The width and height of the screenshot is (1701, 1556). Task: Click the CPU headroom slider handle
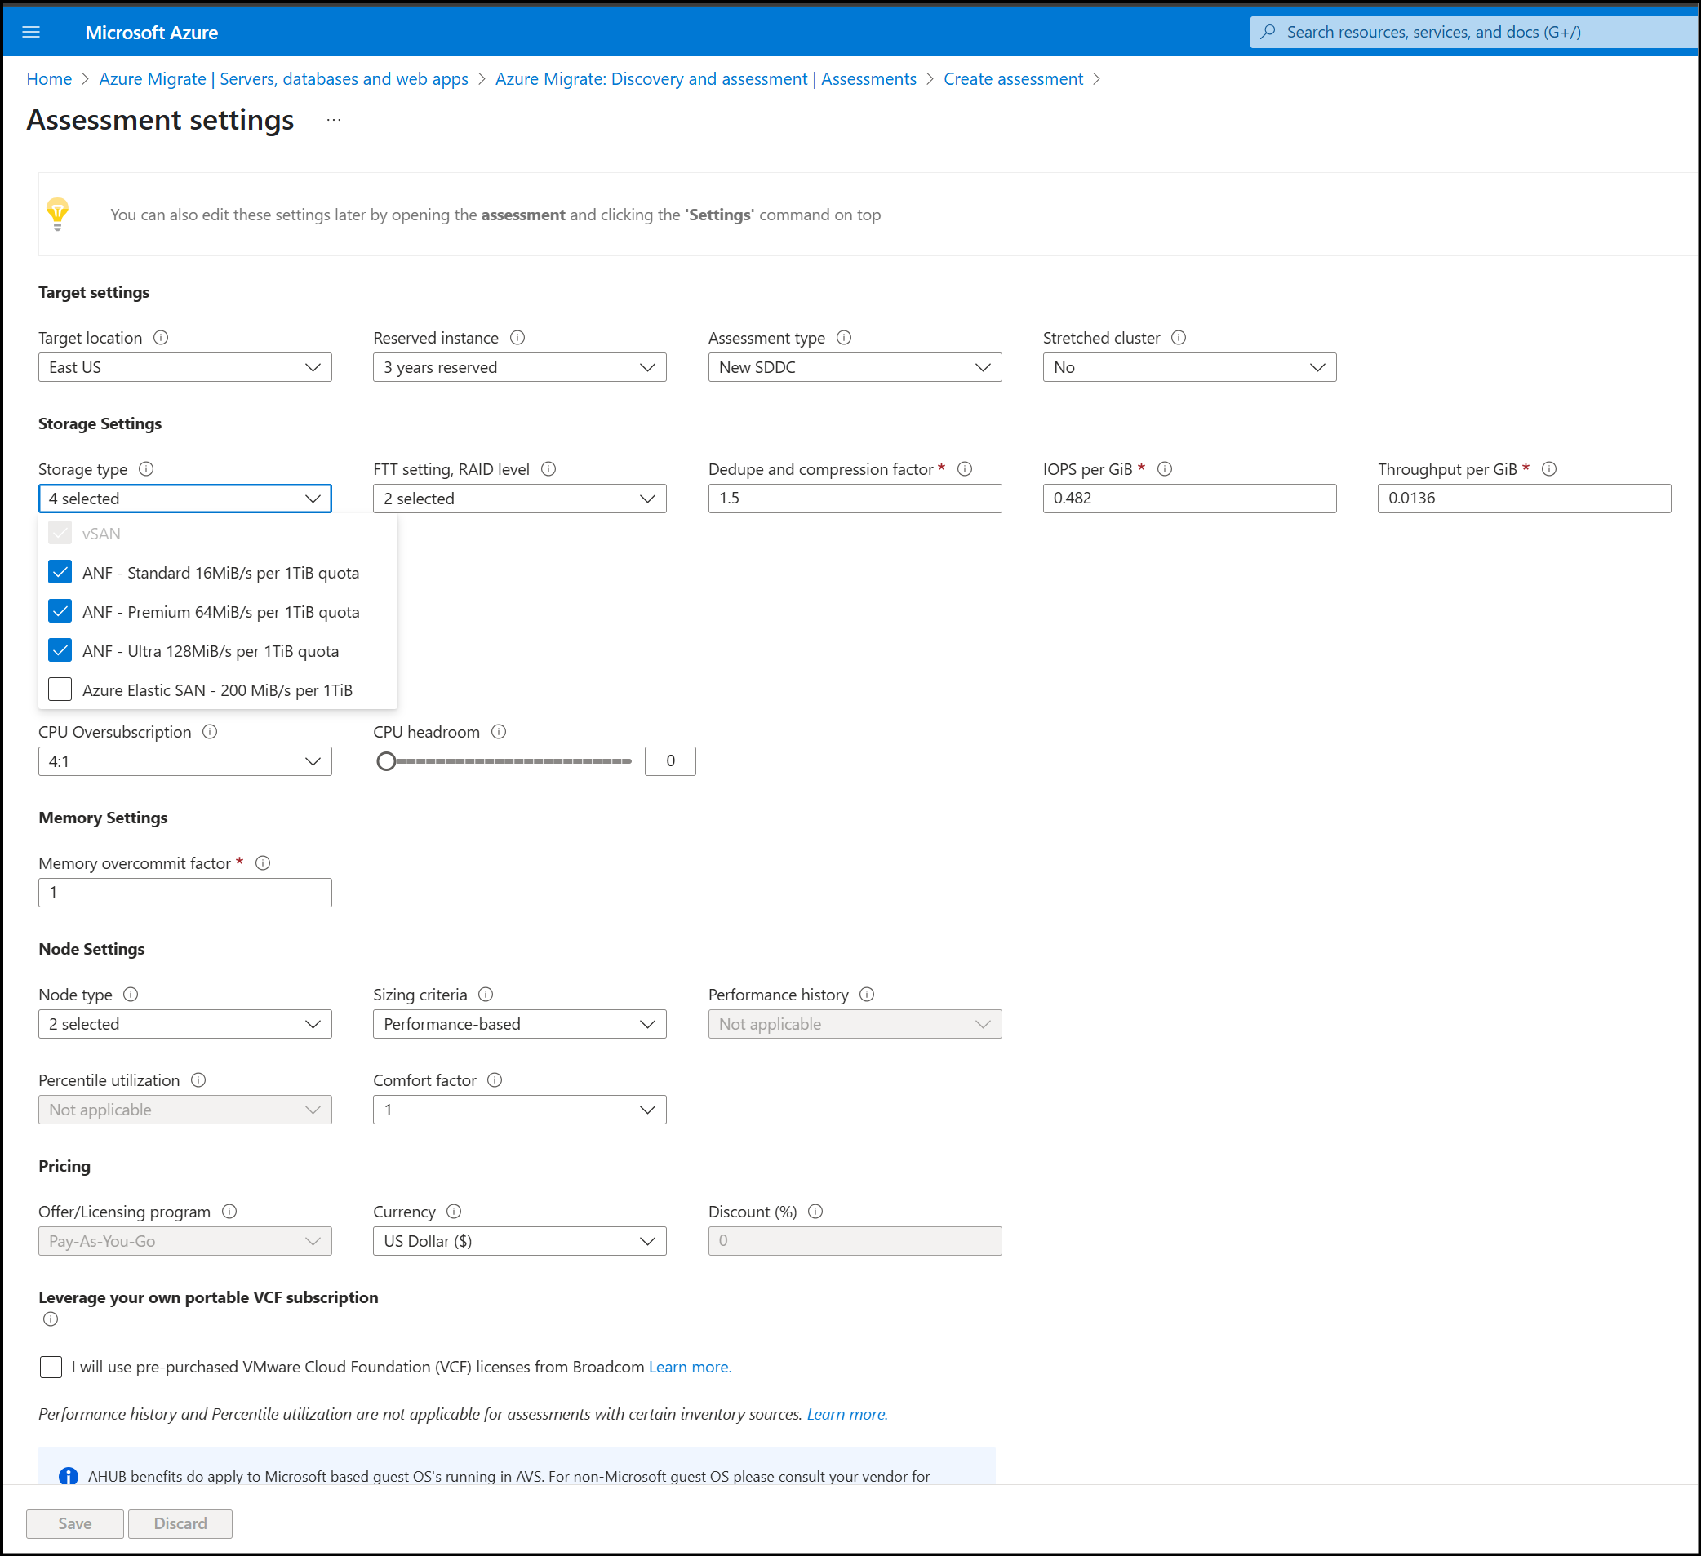click(386, 761)
